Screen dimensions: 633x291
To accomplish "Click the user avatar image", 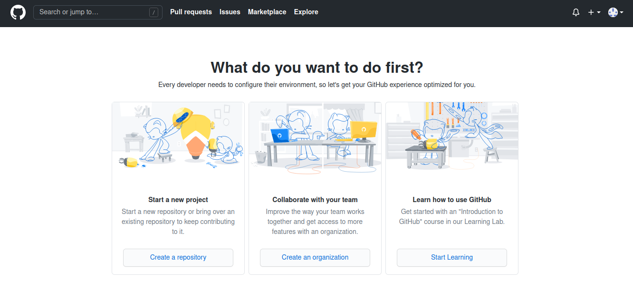I will pyautogui.click(x=613, y=12).
